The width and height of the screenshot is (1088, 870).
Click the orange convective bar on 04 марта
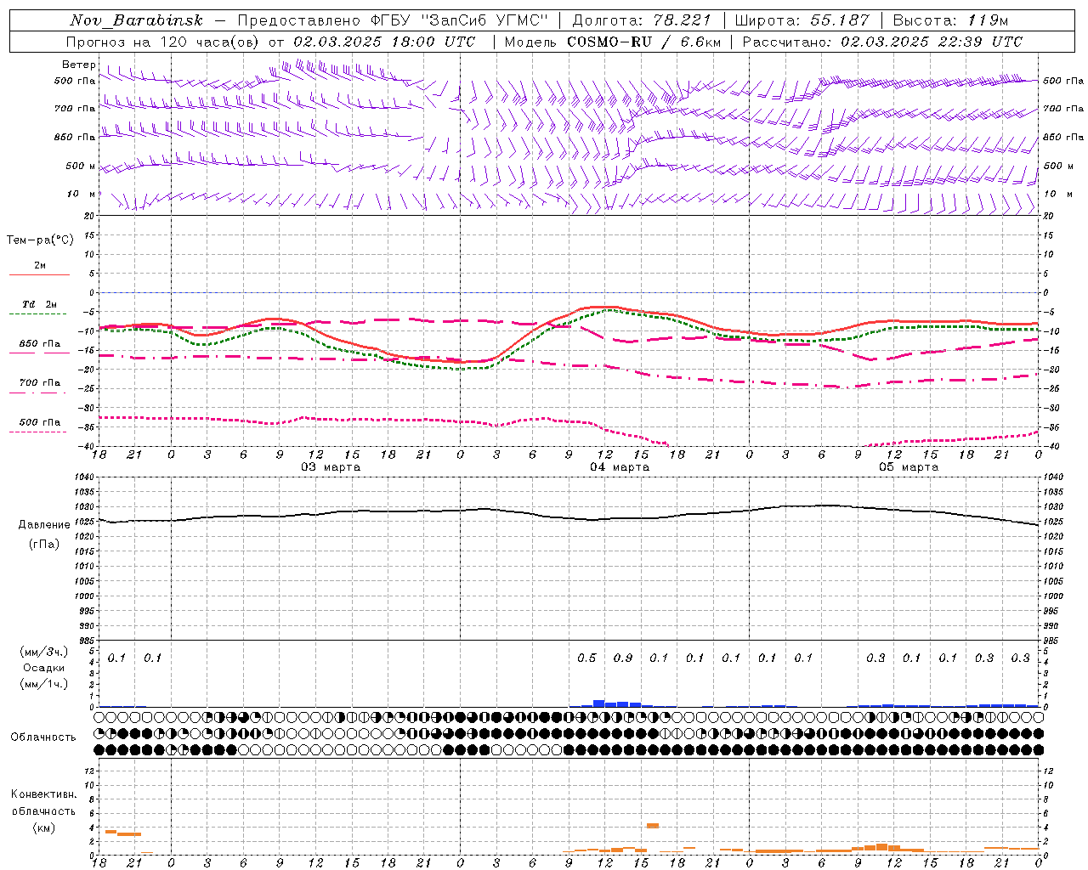pyautogui.click(x=653, y=825)
